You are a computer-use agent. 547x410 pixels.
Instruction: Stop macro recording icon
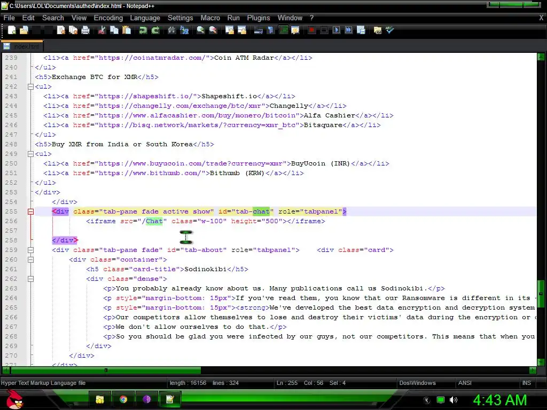pyautogui.click(x=324, y=30)
